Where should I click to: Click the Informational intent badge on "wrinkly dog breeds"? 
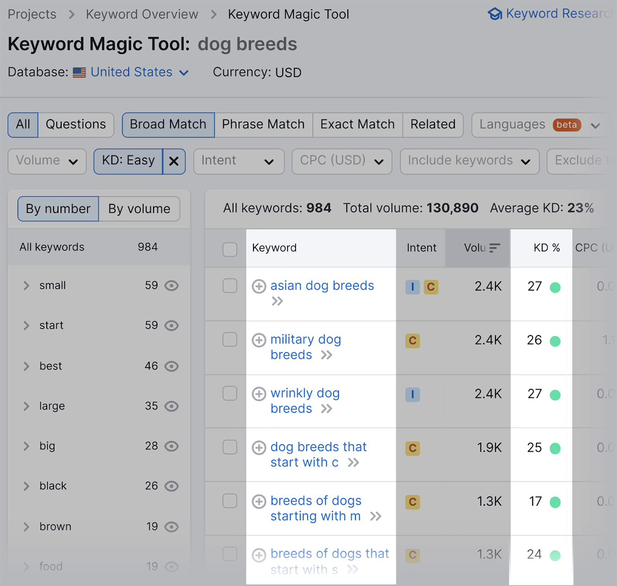[x=412, y=394]
